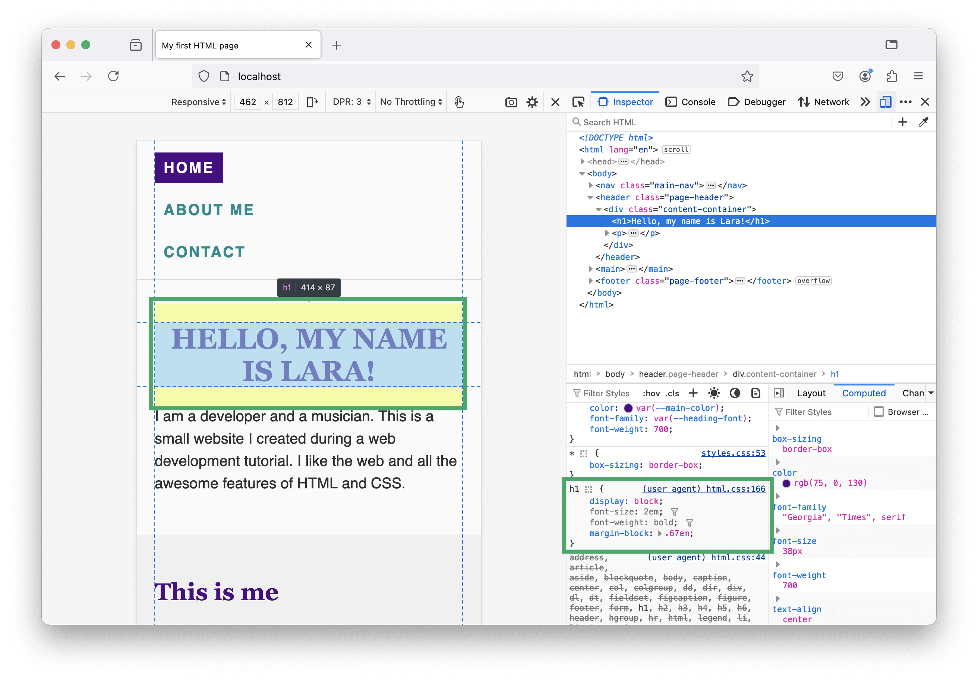Toggle print media simulation
Viewport: 978px width, 680px height.
pos(755,393)
